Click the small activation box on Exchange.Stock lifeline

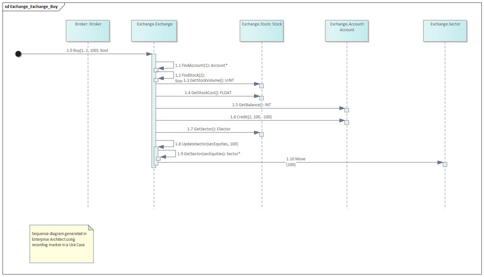[261, 86]
